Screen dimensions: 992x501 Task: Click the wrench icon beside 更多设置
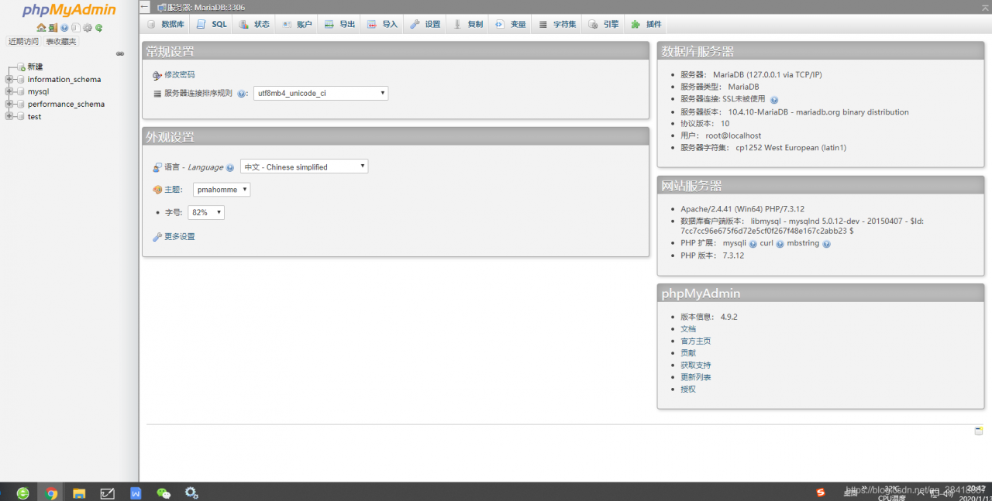pos(157,237)
